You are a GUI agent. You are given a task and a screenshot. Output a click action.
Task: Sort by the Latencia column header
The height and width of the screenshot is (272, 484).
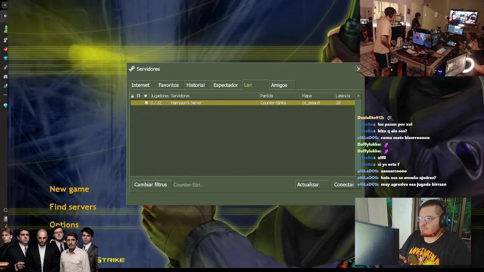(345, 96)
